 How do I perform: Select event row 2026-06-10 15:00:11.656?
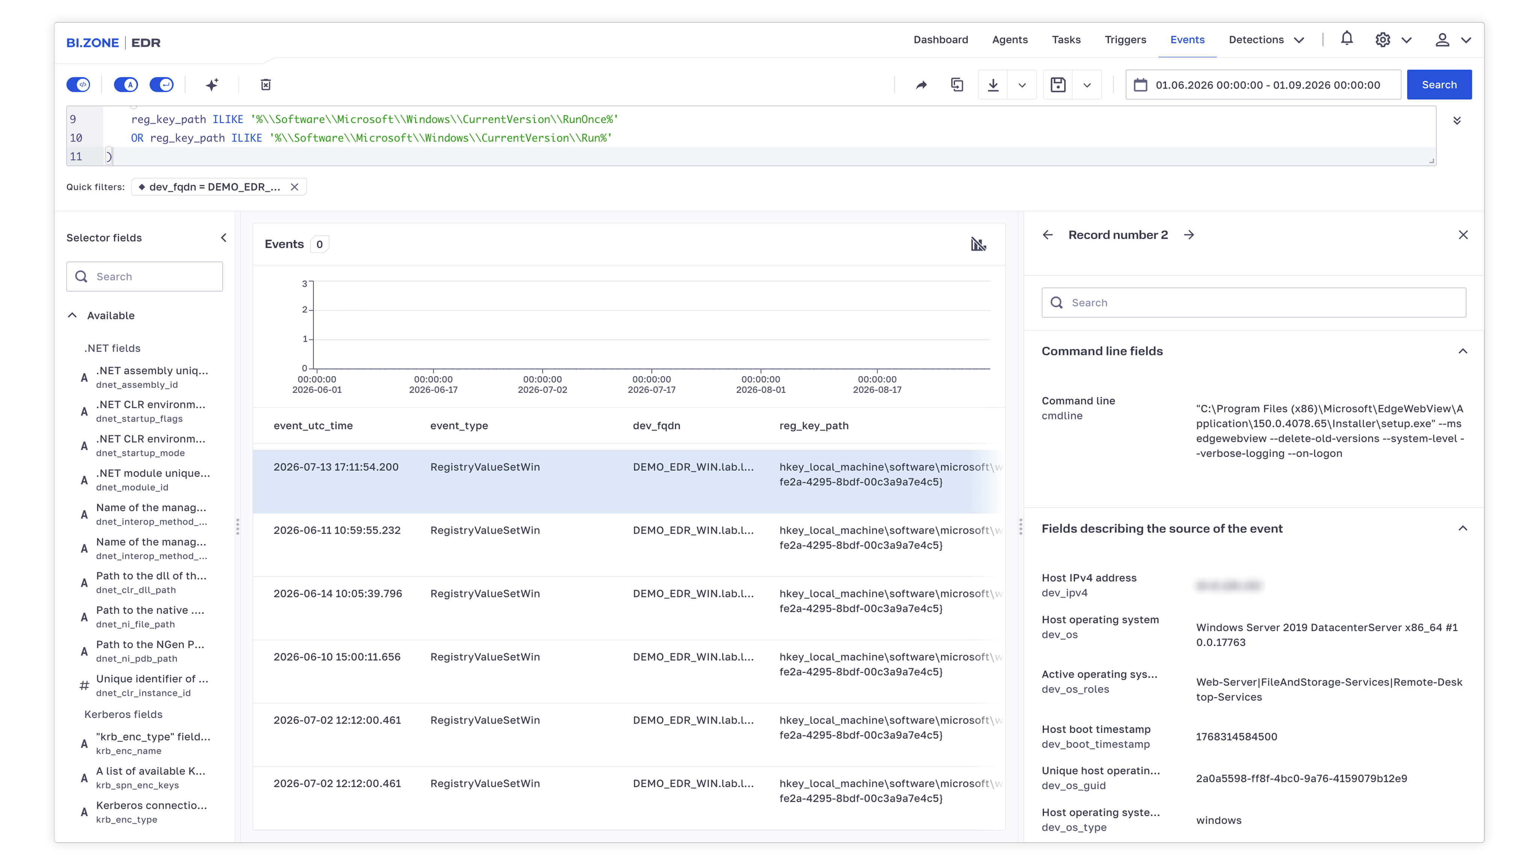tap(629, 671)
